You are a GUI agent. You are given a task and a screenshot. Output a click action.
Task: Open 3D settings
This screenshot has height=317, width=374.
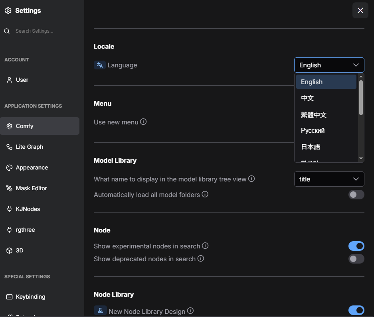pos(40,250)
